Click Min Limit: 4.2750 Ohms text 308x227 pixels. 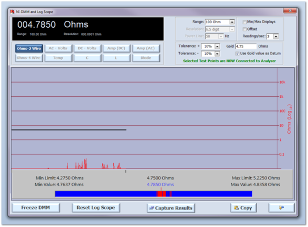point(60,178)
